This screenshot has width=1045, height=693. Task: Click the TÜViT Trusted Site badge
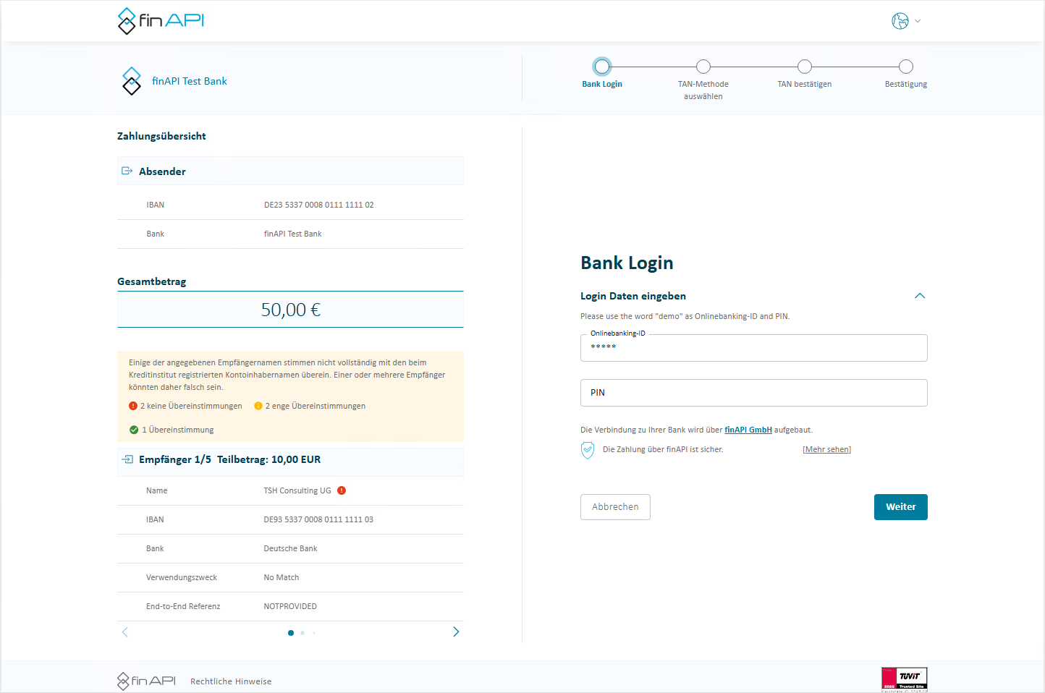pyautogui.click(x=905, y=679)
